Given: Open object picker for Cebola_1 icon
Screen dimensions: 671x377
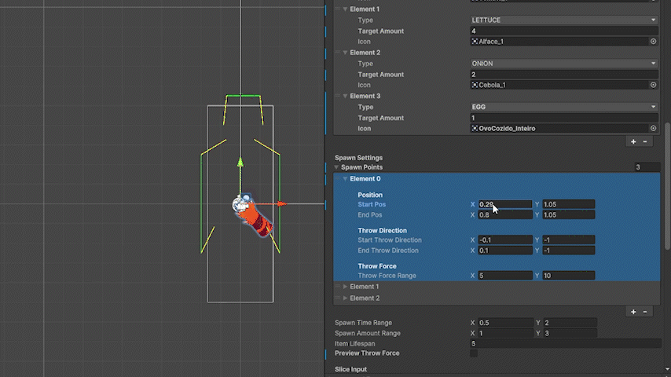Looking at the screenshot, I should pyautogui.click(x=653, y=85).
